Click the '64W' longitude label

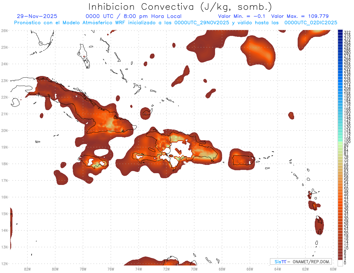pyautogui.click(x=278, y=269)
